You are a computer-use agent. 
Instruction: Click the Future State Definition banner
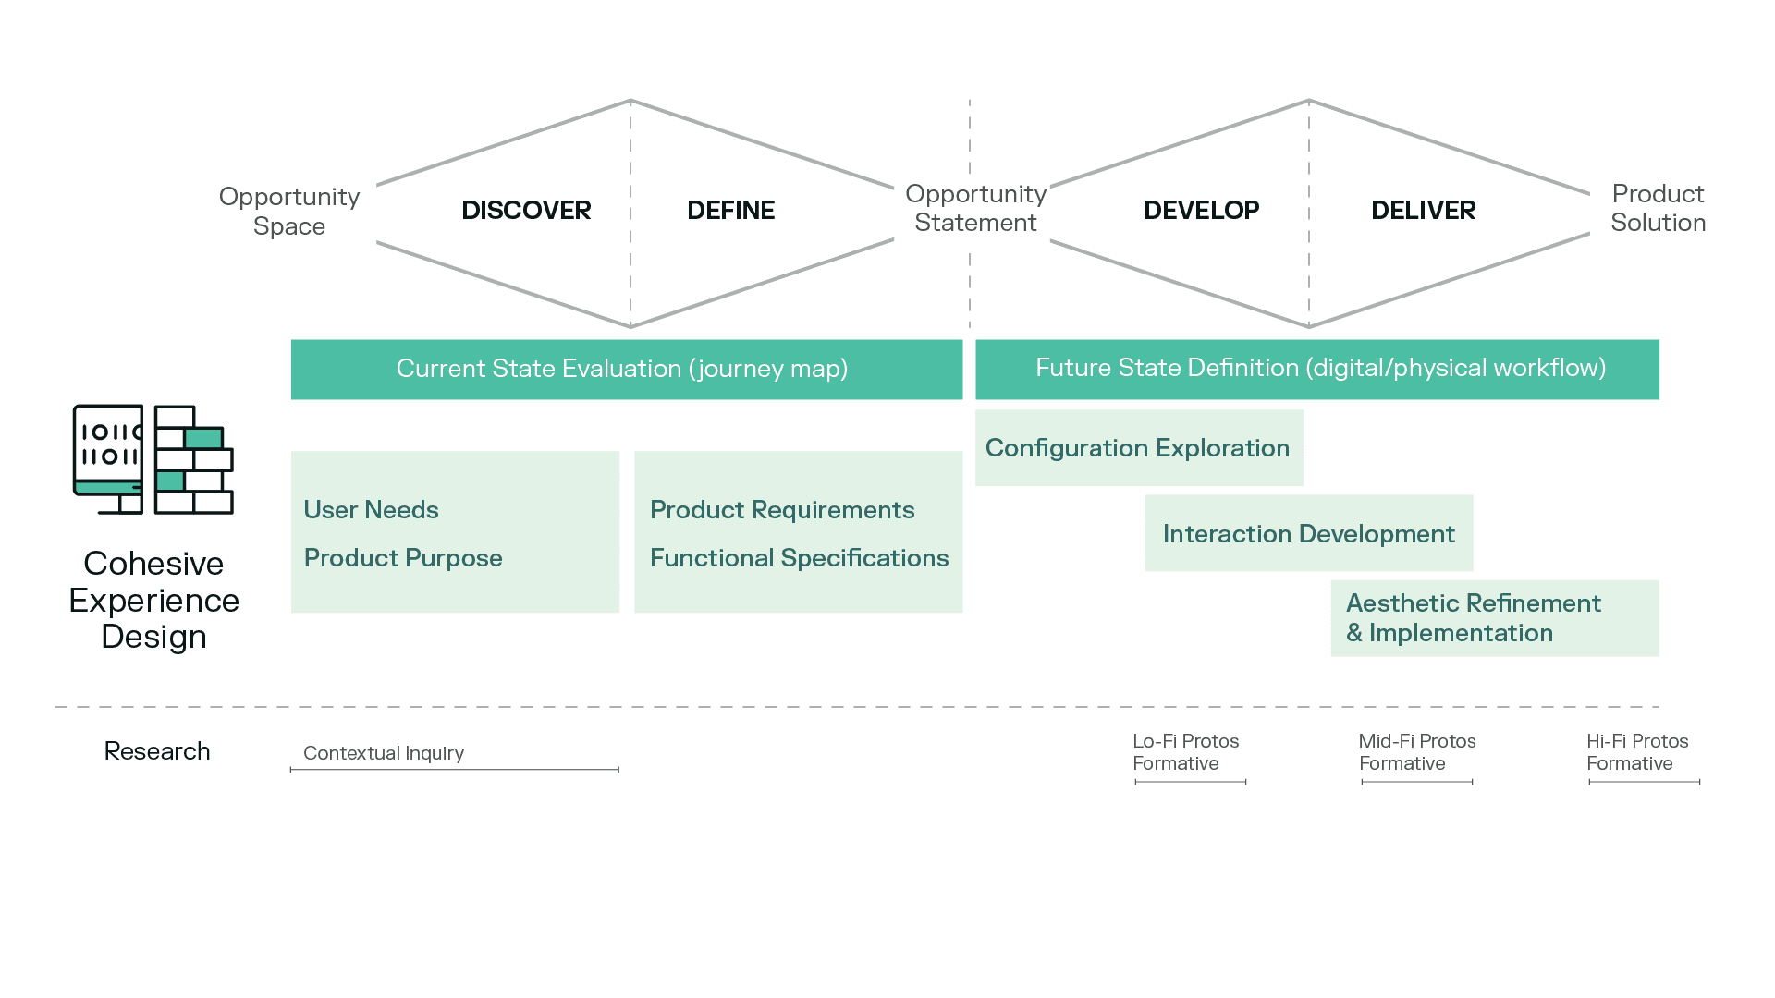[x=1316, y=369]
